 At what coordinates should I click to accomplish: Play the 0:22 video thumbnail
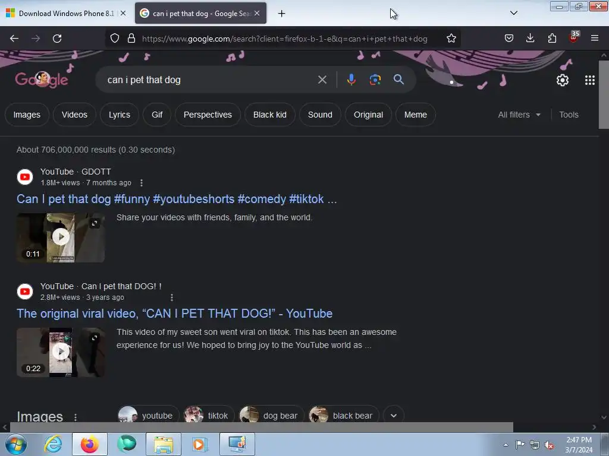coord(61,352)
